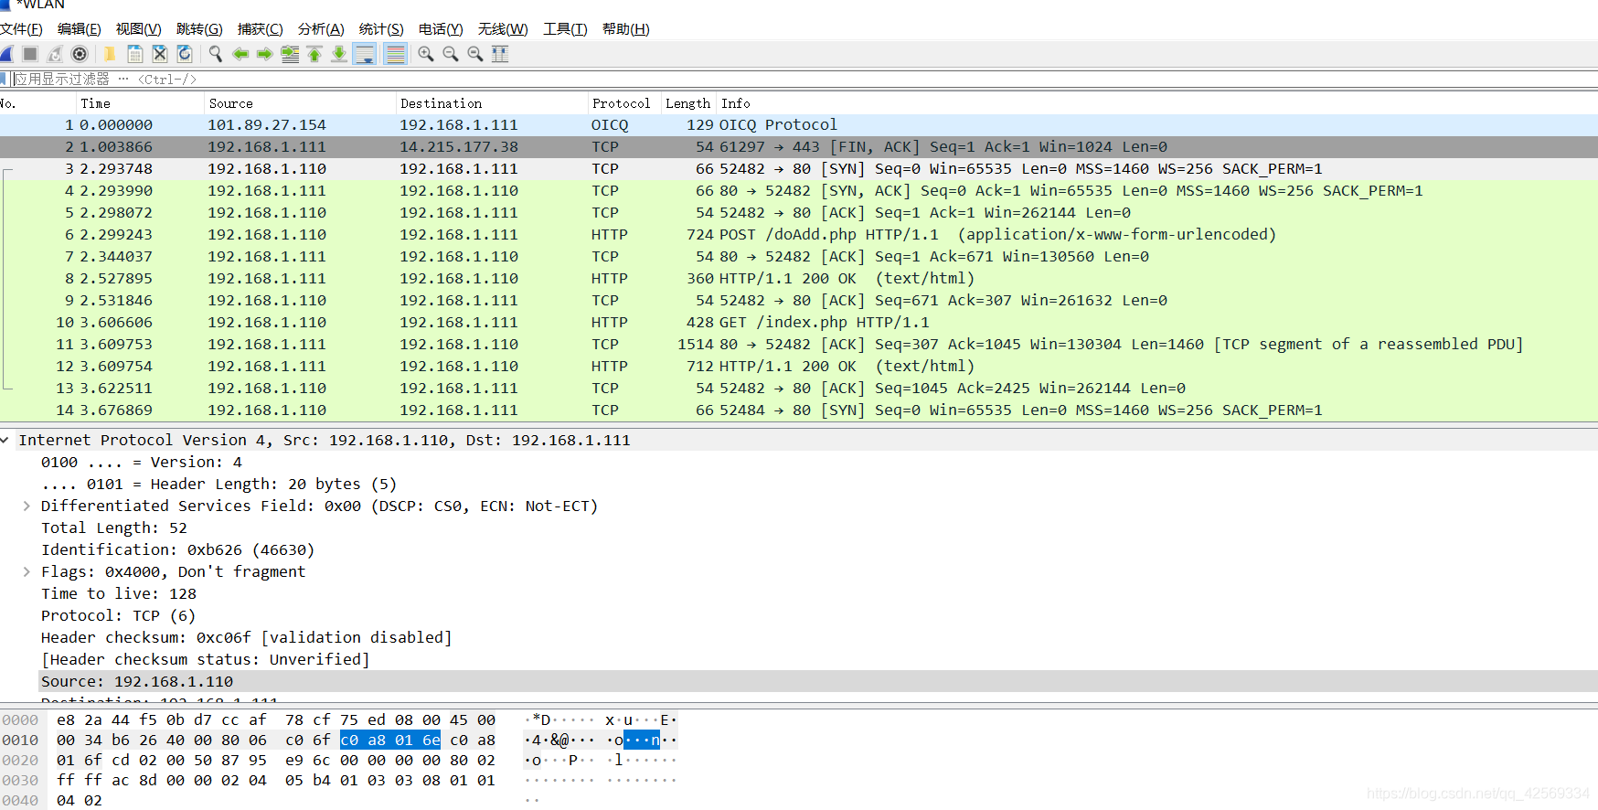Click hex offset row 0020
Image resolution: width=1598 pixels, height=810 pixels.
tap(20, 761)
